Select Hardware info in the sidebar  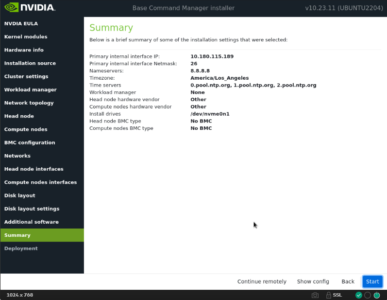[x=24, y=50]
